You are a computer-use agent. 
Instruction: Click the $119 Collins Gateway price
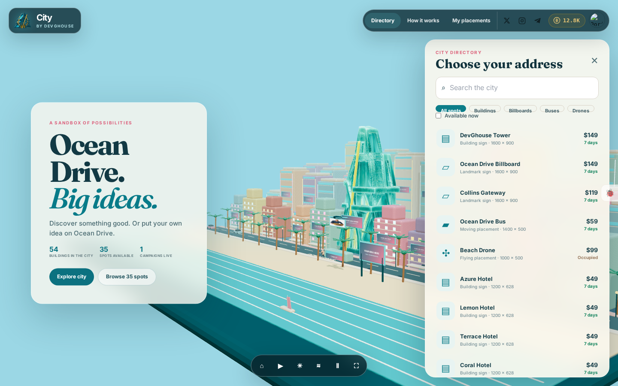591,193
